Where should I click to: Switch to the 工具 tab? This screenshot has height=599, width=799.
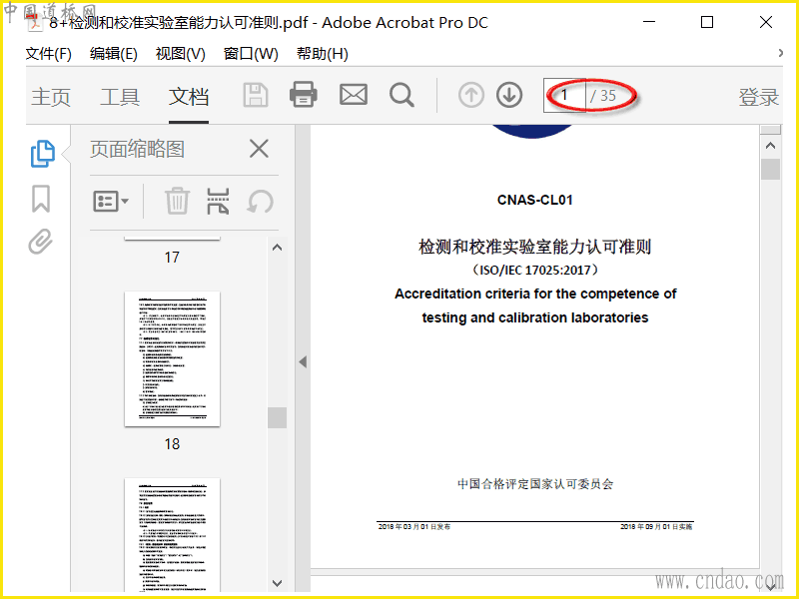(120, 96)
